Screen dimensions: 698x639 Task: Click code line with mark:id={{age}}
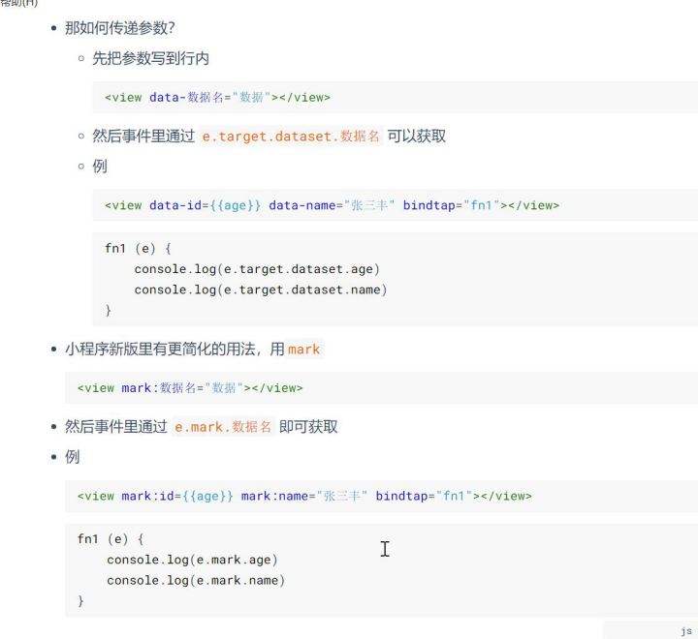304,496
